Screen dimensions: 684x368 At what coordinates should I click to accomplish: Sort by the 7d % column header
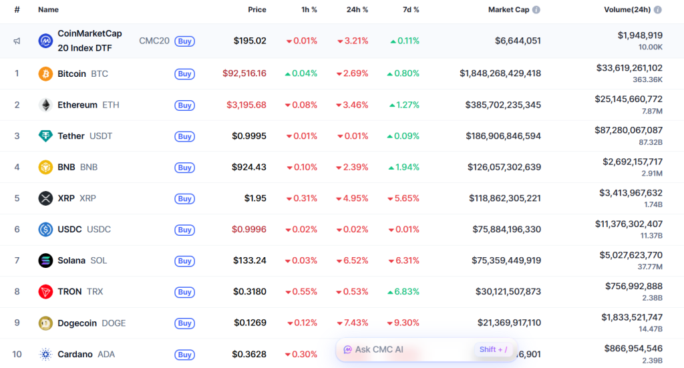click(411, 10)
